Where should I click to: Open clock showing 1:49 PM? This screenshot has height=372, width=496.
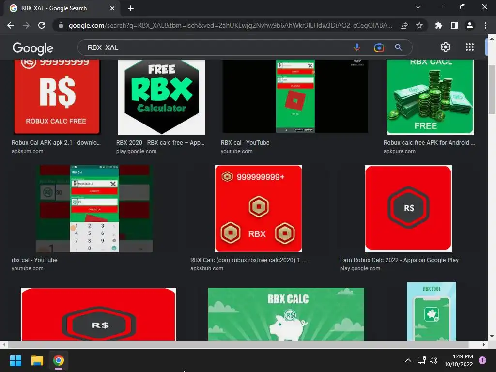pyautogui.click(x=459, y=360)
